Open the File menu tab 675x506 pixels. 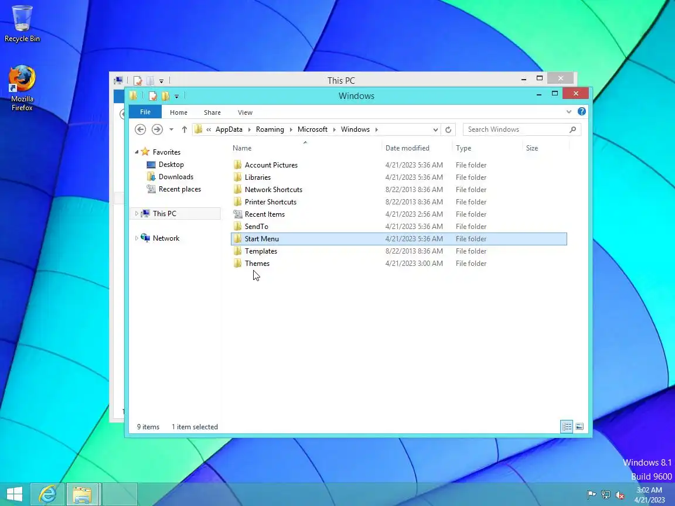pyautogui.click(x=145, y=112)
